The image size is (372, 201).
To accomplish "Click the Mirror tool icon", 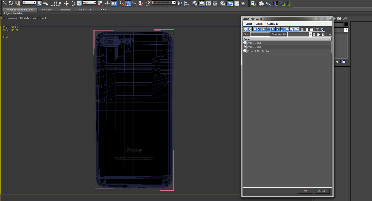I will [x=180, y=3].
